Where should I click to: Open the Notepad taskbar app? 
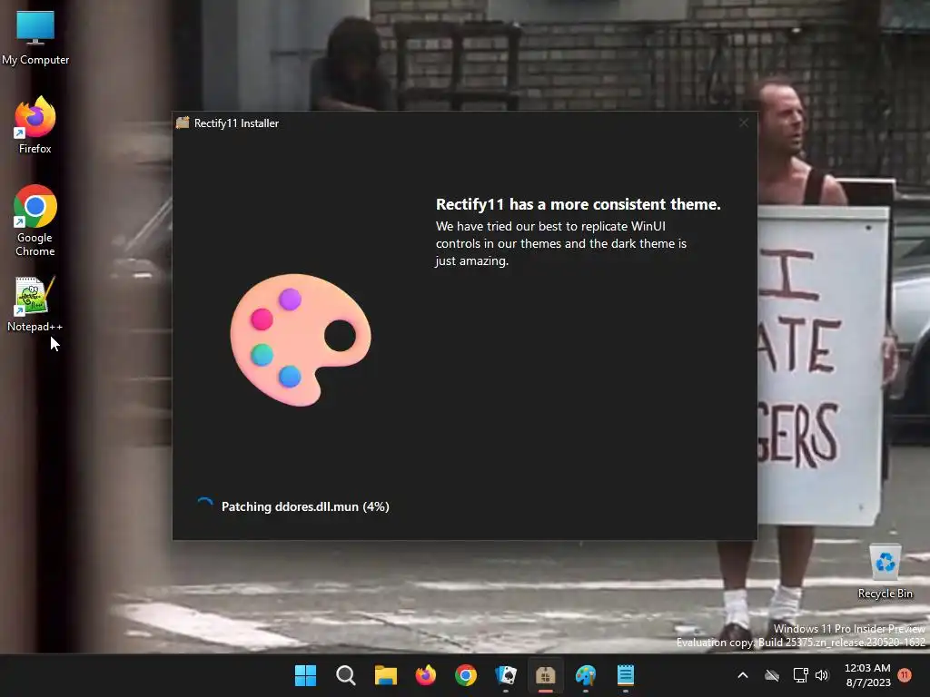pyautogui.click(x=625, y=675)
